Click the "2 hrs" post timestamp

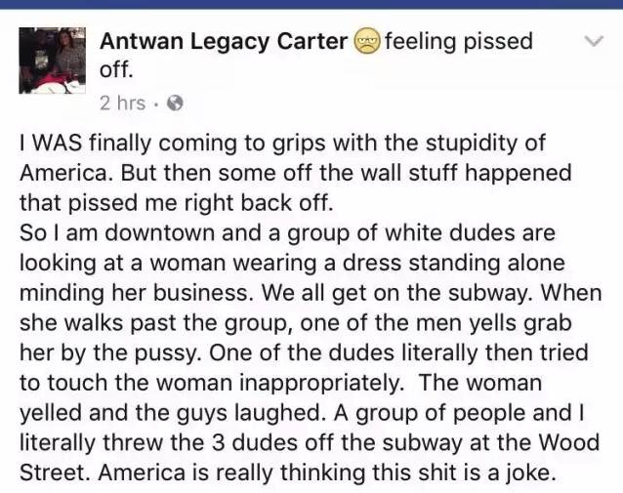[122, 103]
